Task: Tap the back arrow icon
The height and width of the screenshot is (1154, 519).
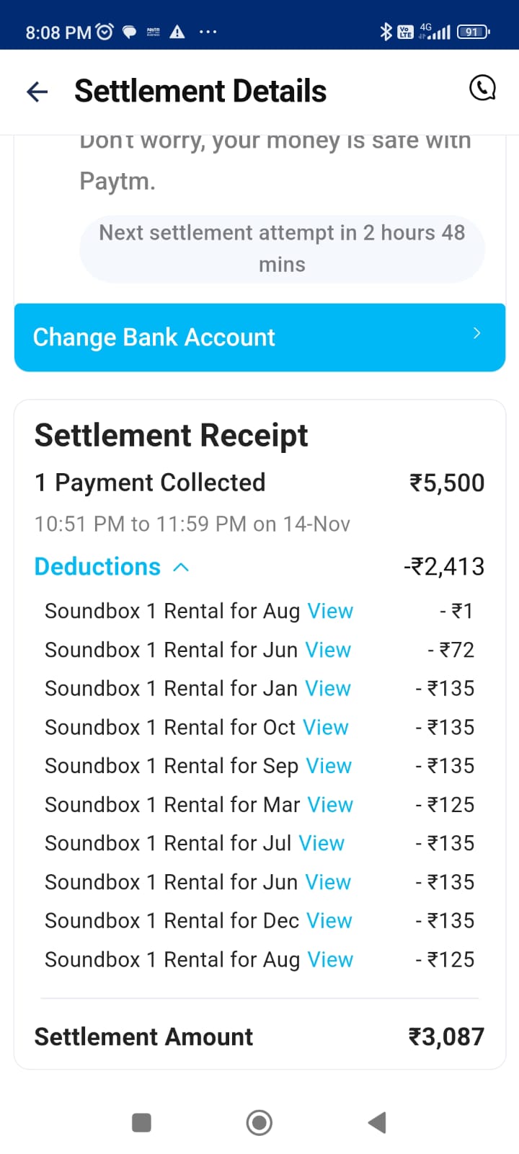Action: pos(37,92)
